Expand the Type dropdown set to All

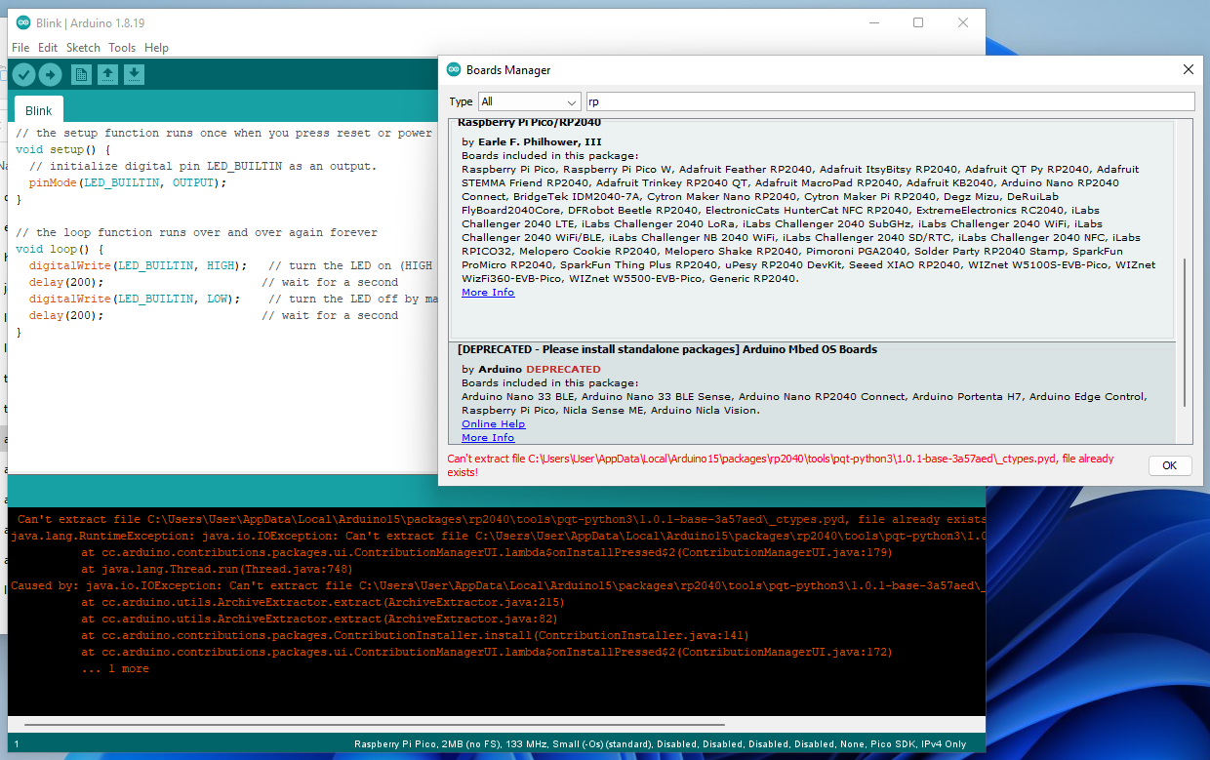pos(530,101)
